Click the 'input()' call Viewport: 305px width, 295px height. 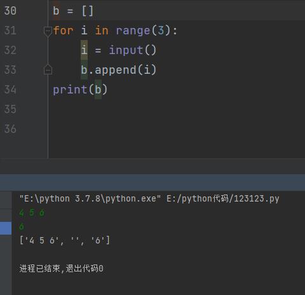(x=133, y=50)
